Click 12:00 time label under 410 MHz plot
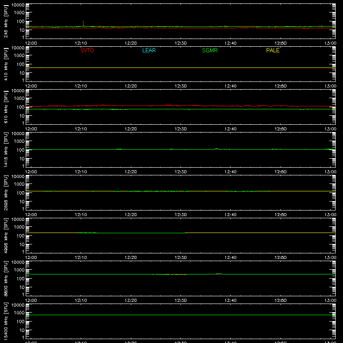The height and width of the screenshot is (343, 343). 31,86
